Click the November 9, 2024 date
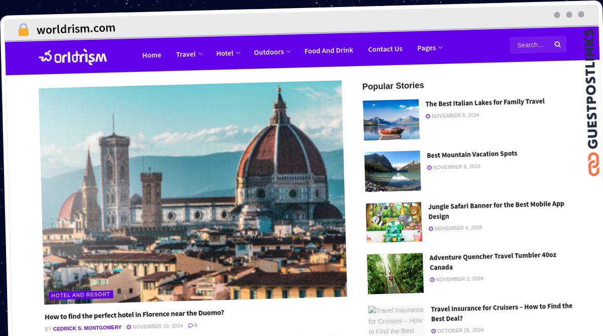The width and height of the screenshot is (603, 336). pos(455,115)
